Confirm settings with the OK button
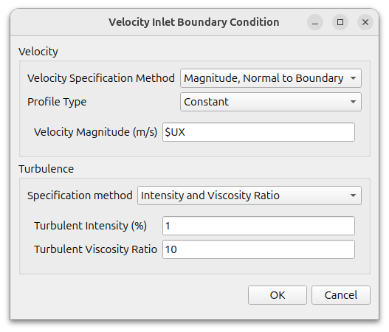This screenshot has width=389, height=332. [x=278, y=295]
